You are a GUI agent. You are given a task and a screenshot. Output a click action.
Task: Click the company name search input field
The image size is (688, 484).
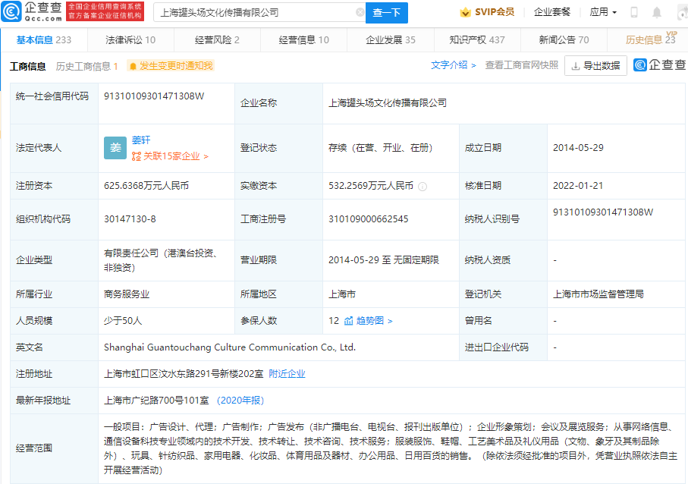tap(254, 13)
